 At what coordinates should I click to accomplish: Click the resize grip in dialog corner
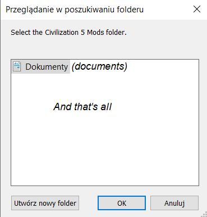(x=203, y=213)
